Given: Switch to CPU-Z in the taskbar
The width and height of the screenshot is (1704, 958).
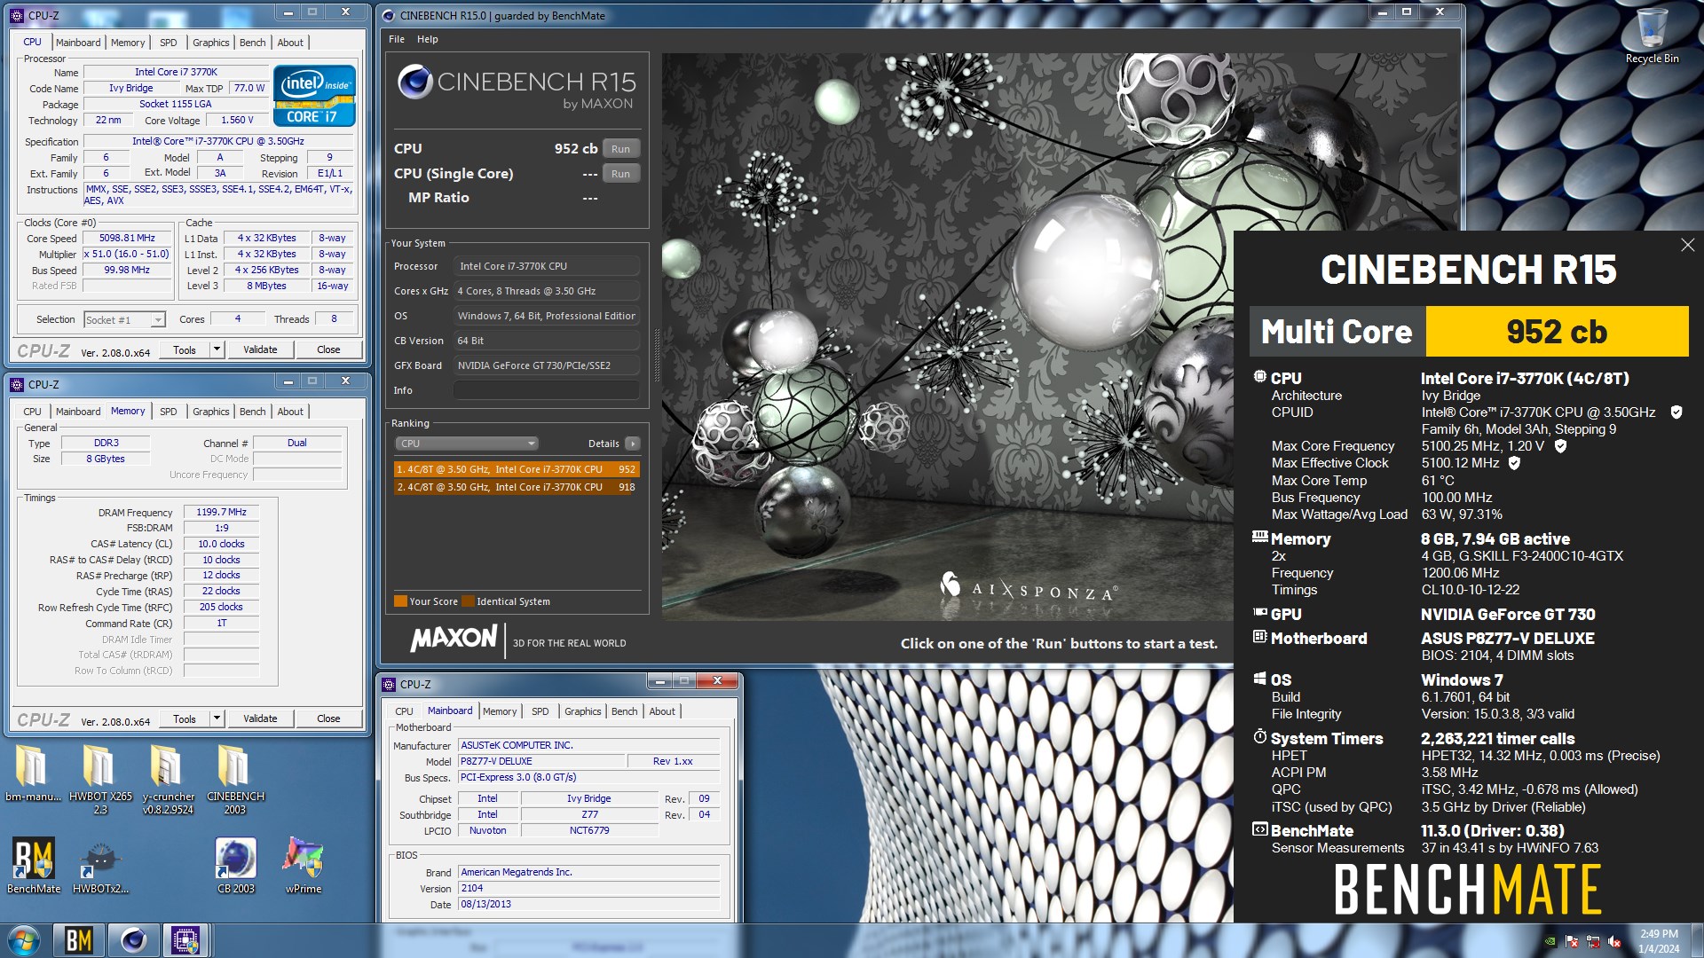Looking at the screenshot, I should click(185, 940).
